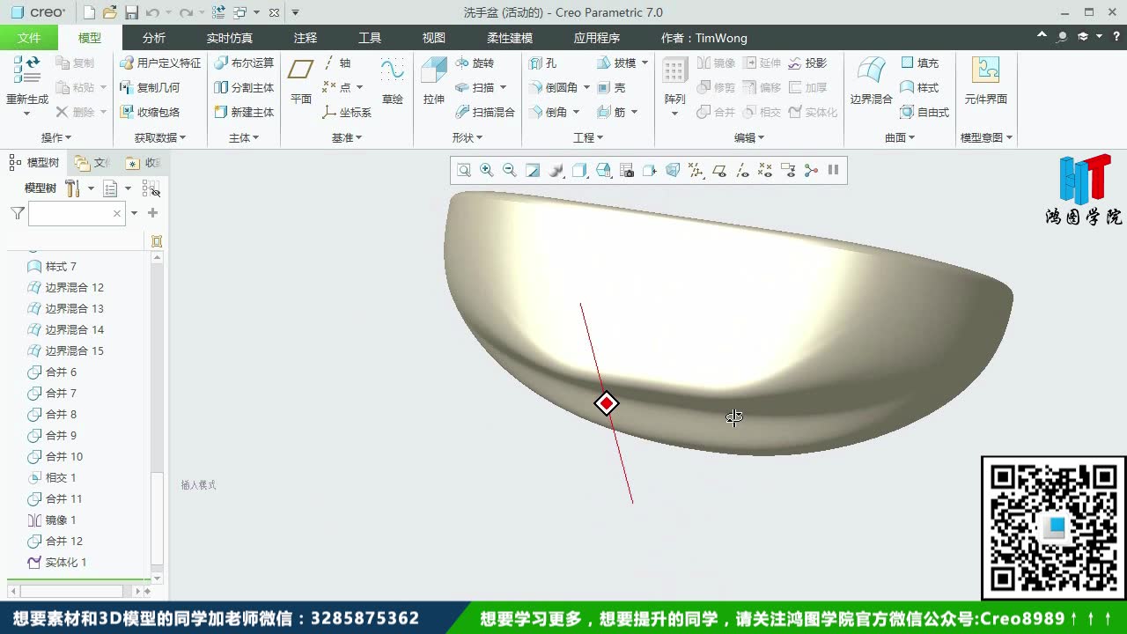Click the Zoom In magnifier on graphics toolbar
This screenshot has height=634, width=1127.
coord(485,169)
